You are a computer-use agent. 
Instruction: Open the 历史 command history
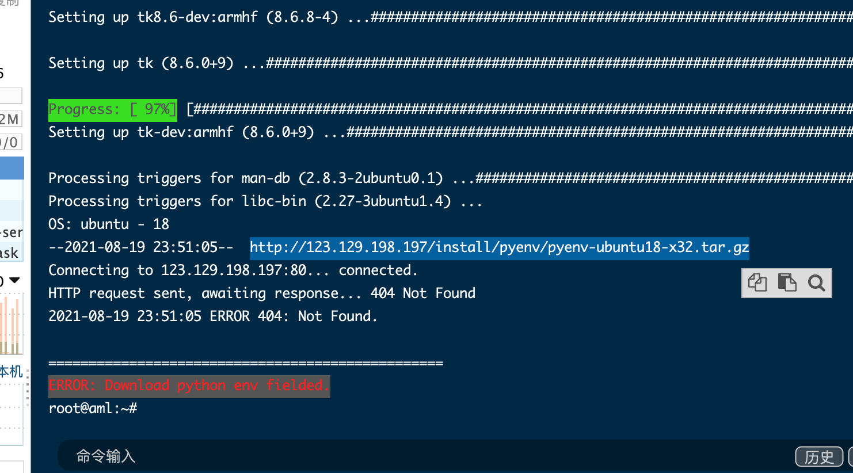coord(819,457)
